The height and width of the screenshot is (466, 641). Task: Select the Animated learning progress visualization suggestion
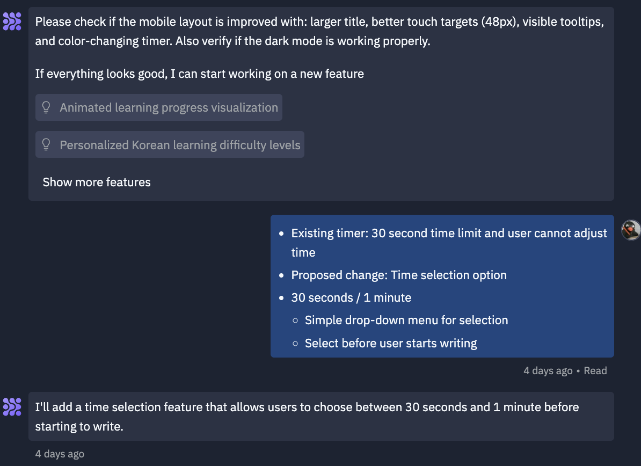169,108
